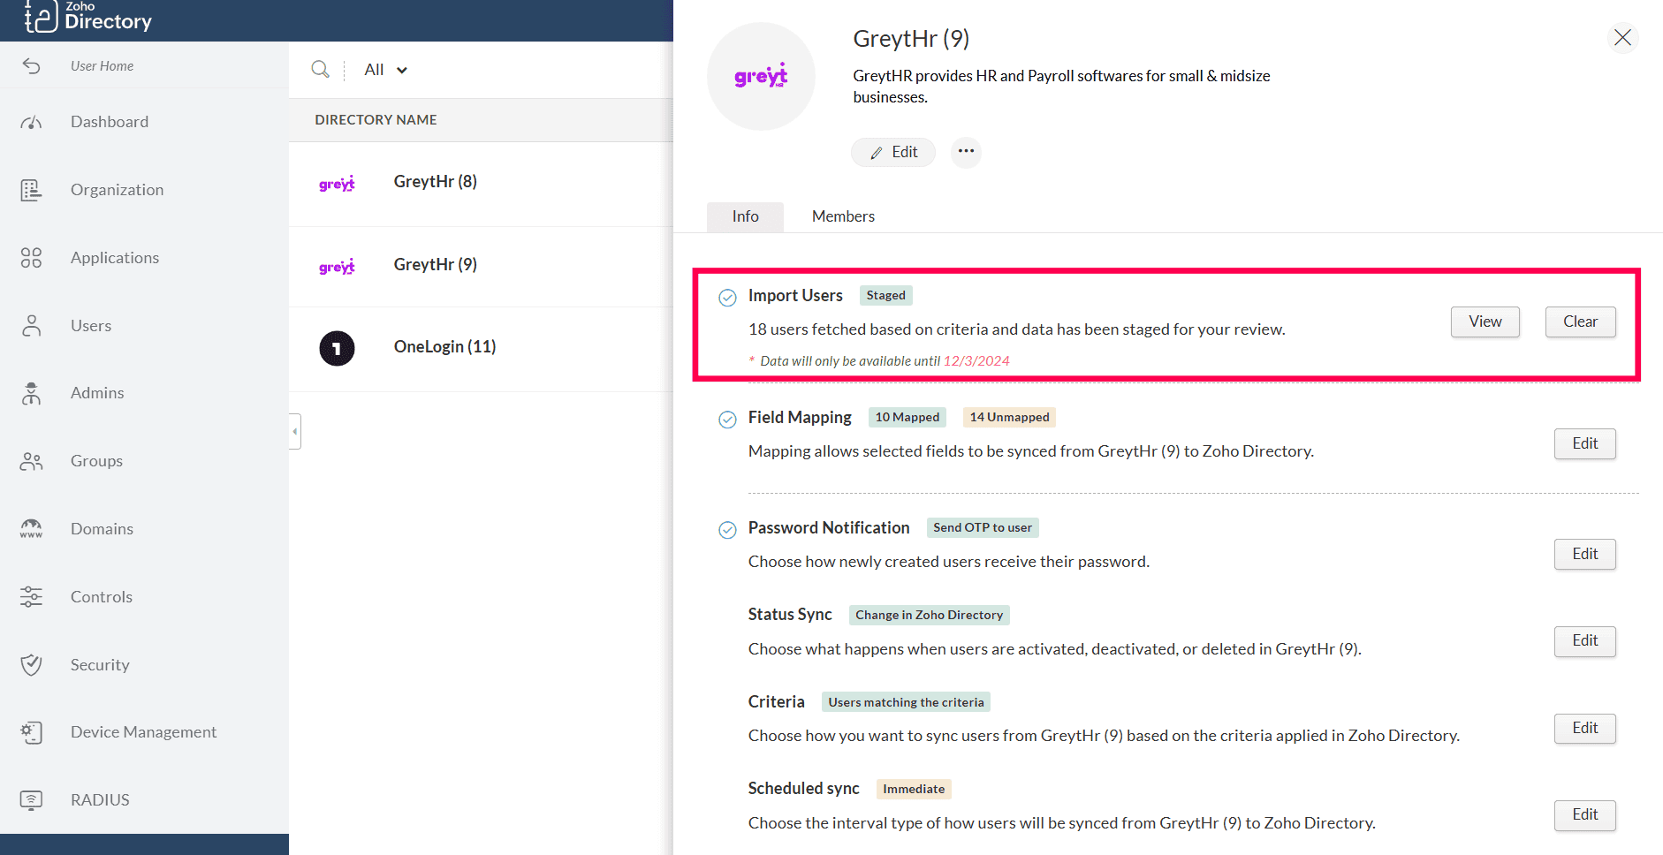This screenshot has width=1663, height=855.
Task: Collapse the sidebar with the arrow handle
Action: tap(294, 431)
